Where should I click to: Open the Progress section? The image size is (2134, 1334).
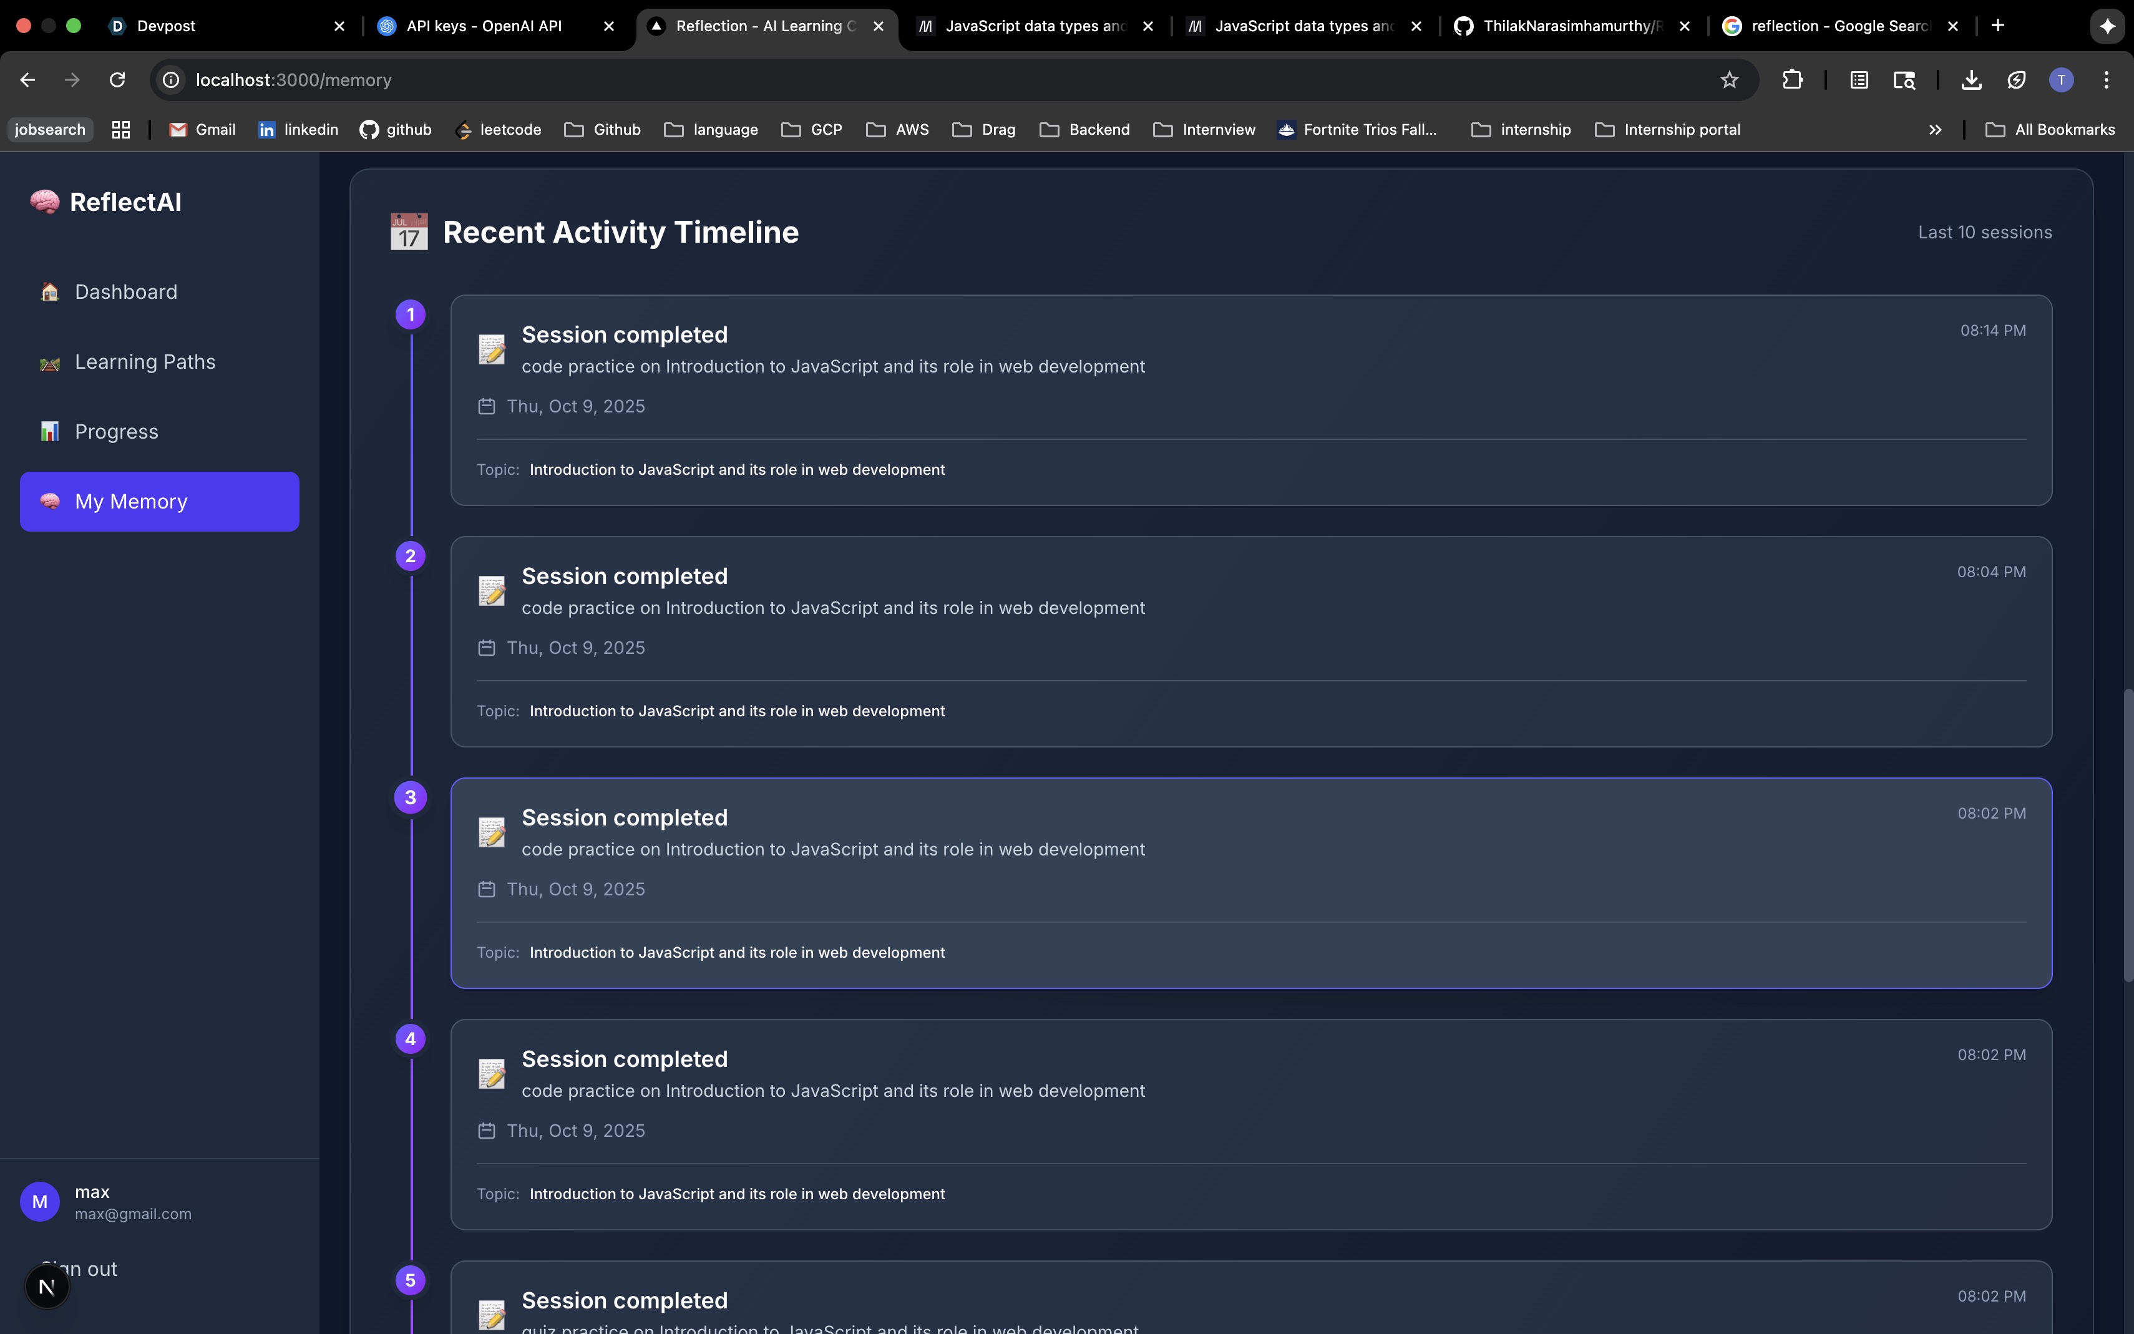point(115,431)
